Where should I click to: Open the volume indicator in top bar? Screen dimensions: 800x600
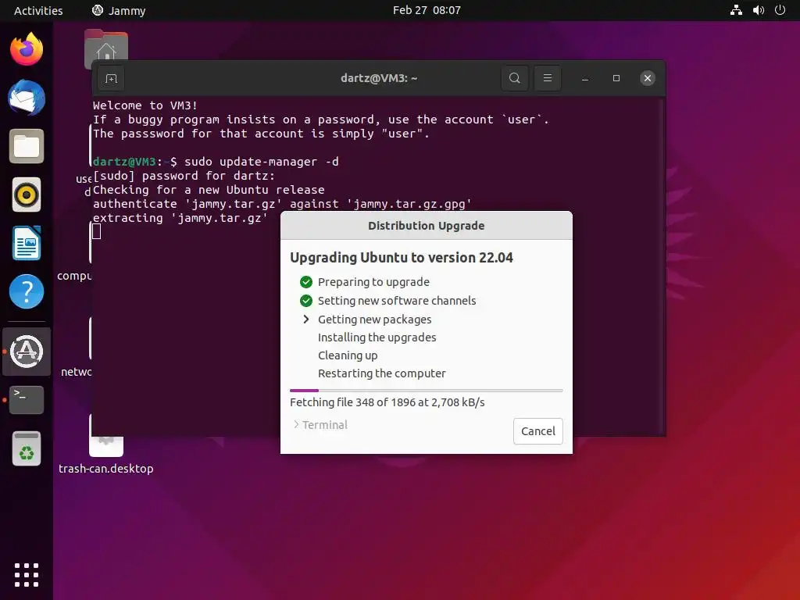[x=759, y=10]
